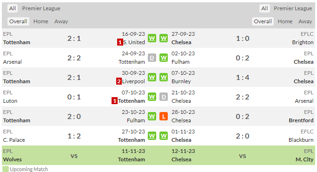Switch to left Premier League filter

point(41,8)
